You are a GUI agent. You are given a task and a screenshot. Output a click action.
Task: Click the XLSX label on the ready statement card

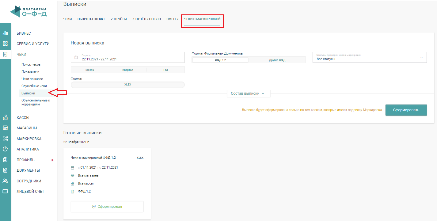pos(140,158)
